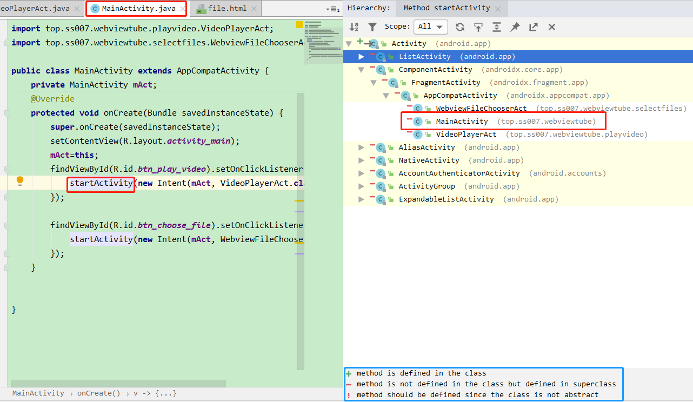
Task: Expand the AliasActivity node
Action: [361, 148]
